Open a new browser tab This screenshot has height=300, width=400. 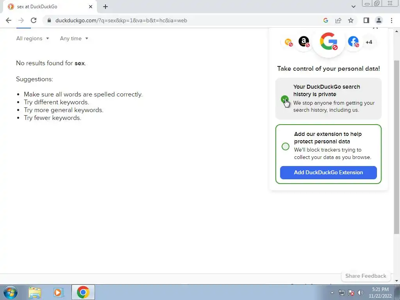click(105, 7)
